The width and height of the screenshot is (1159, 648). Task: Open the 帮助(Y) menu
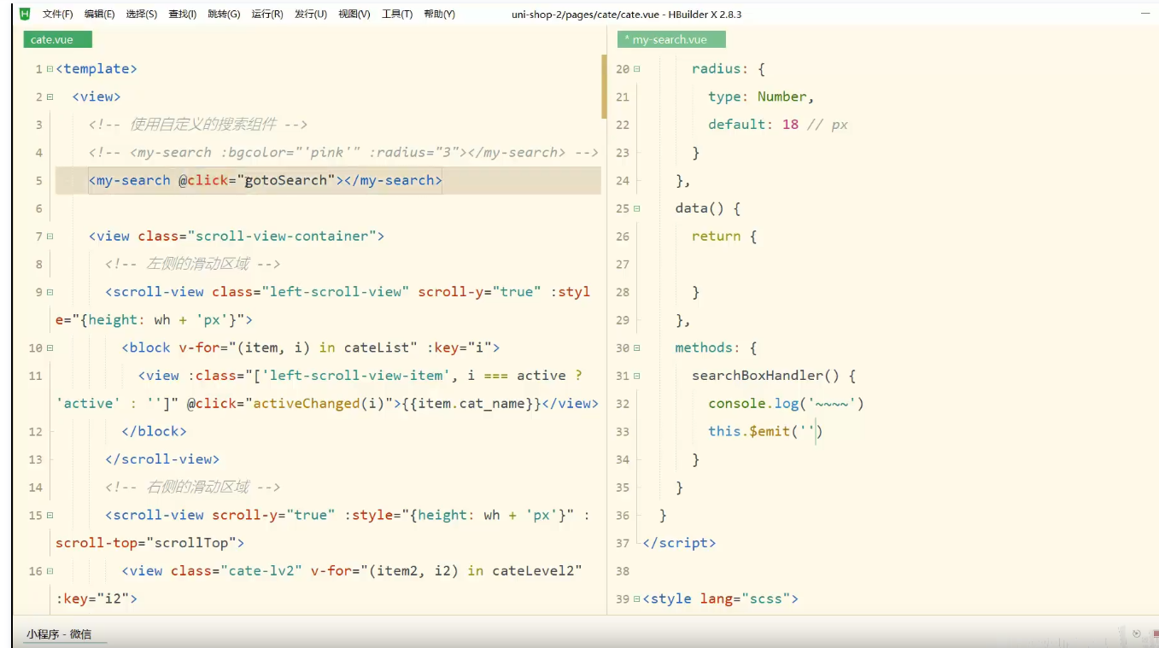point(439,15)
